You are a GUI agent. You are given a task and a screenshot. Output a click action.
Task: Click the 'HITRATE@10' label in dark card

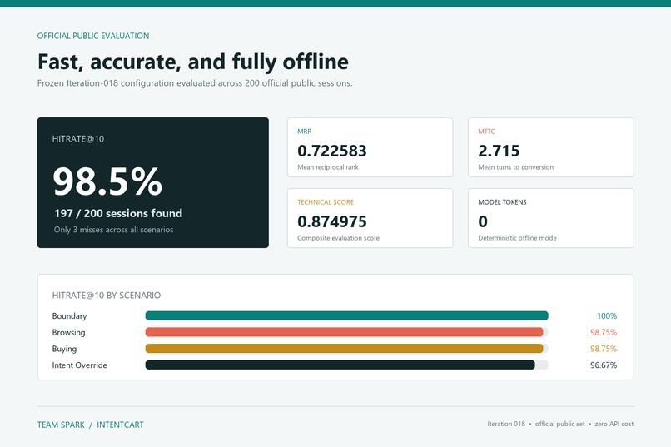pyautogui.click(x=78, y=139)
